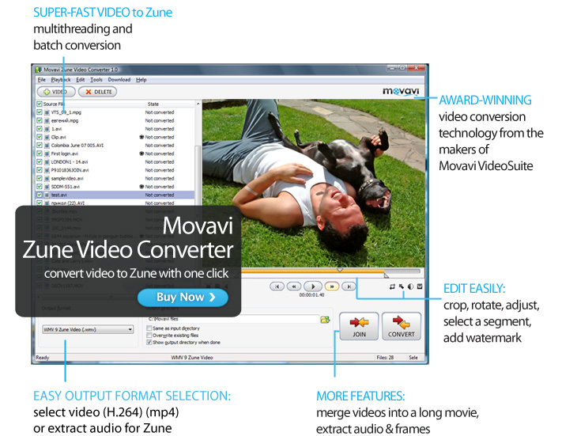
Task: Open the Tools menu
Action: pyautogui.click(x=96, y=80)
